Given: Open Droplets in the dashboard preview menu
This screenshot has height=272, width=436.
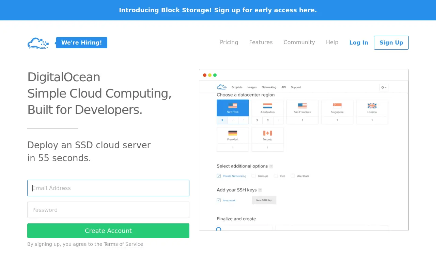Looking at the screenshot, I should pos(237,87).
